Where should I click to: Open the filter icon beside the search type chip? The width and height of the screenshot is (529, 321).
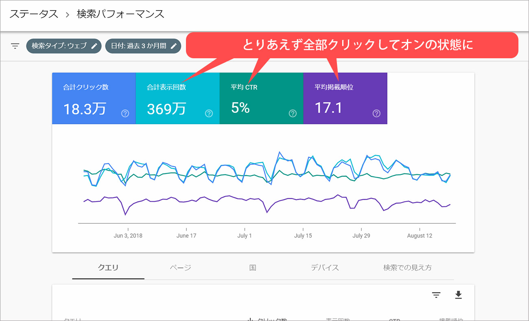point(15,46)
